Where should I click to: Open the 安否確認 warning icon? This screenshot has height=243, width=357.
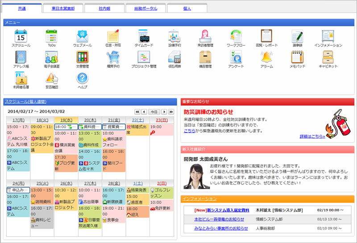tap(51, 78)
